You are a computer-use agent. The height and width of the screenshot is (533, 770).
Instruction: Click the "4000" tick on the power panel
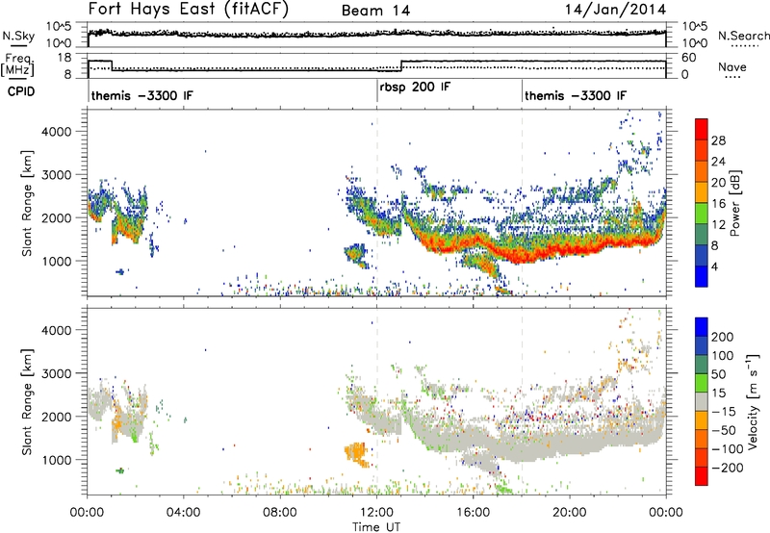tap(56, 132)
